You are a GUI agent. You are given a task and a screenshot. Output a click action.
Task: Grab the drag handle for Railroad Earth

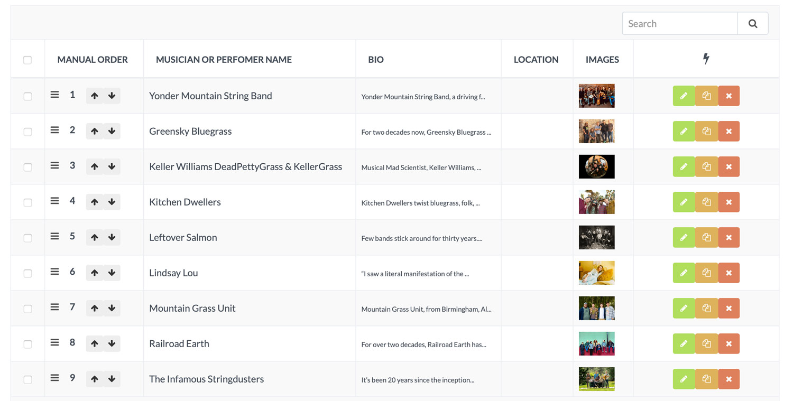click(54, 343)
